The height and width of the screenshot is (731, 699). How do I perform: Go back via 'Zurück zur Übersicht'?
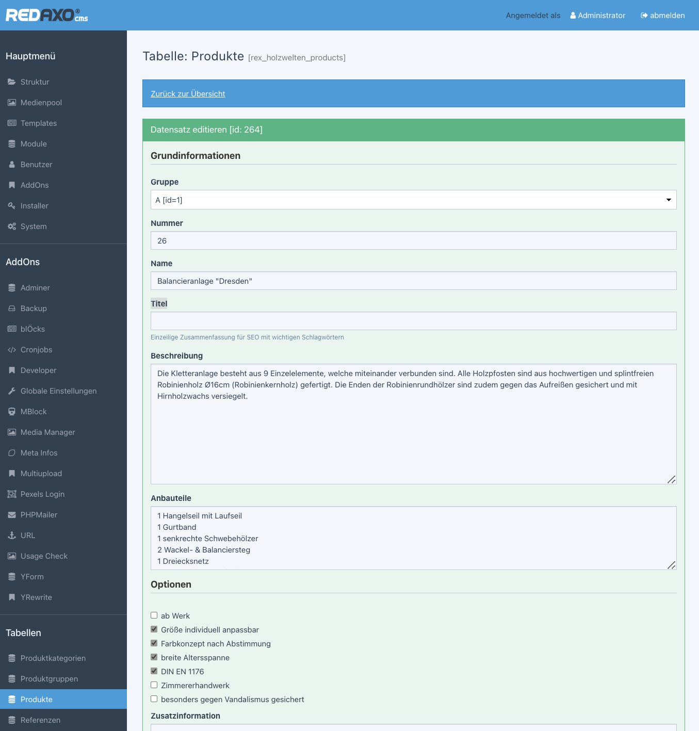[x=188, y=94]
